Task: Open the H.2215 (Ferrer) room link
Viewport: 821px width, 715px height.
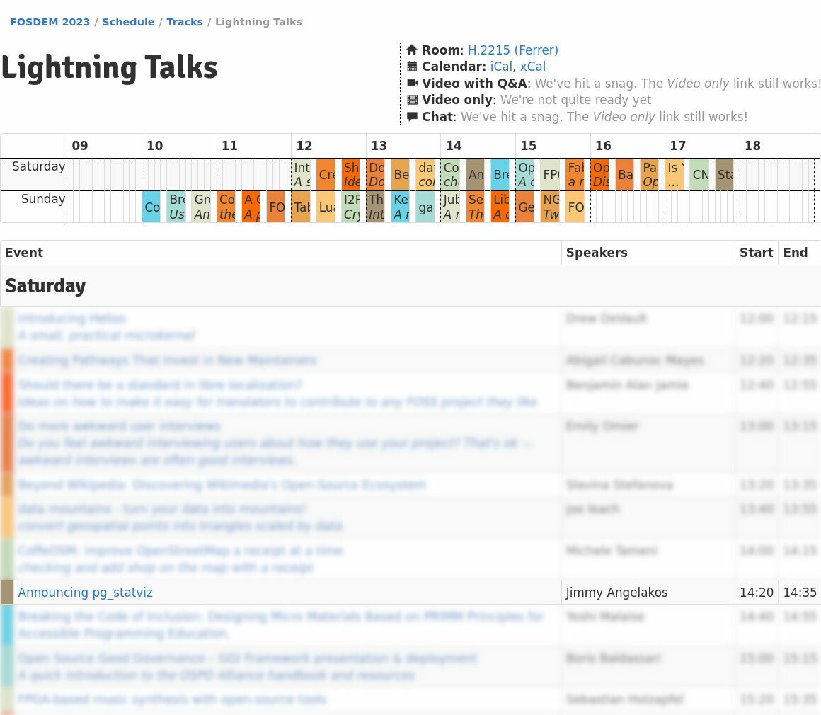Action: pyautogui.click(x=512, y=50)
